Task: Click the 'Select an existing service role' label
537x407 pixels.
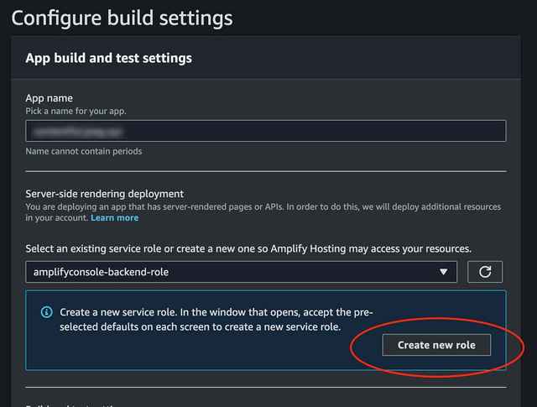Action: point(248,248)
